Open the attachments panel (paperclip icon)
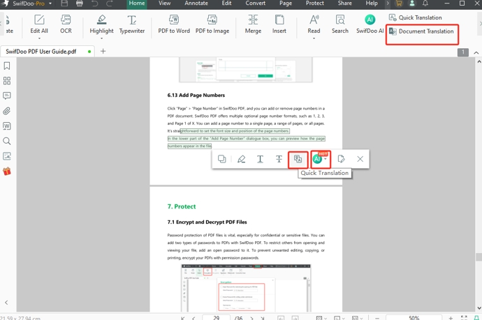The height and width of the screenshot is (320, 482). coord(7,111)
